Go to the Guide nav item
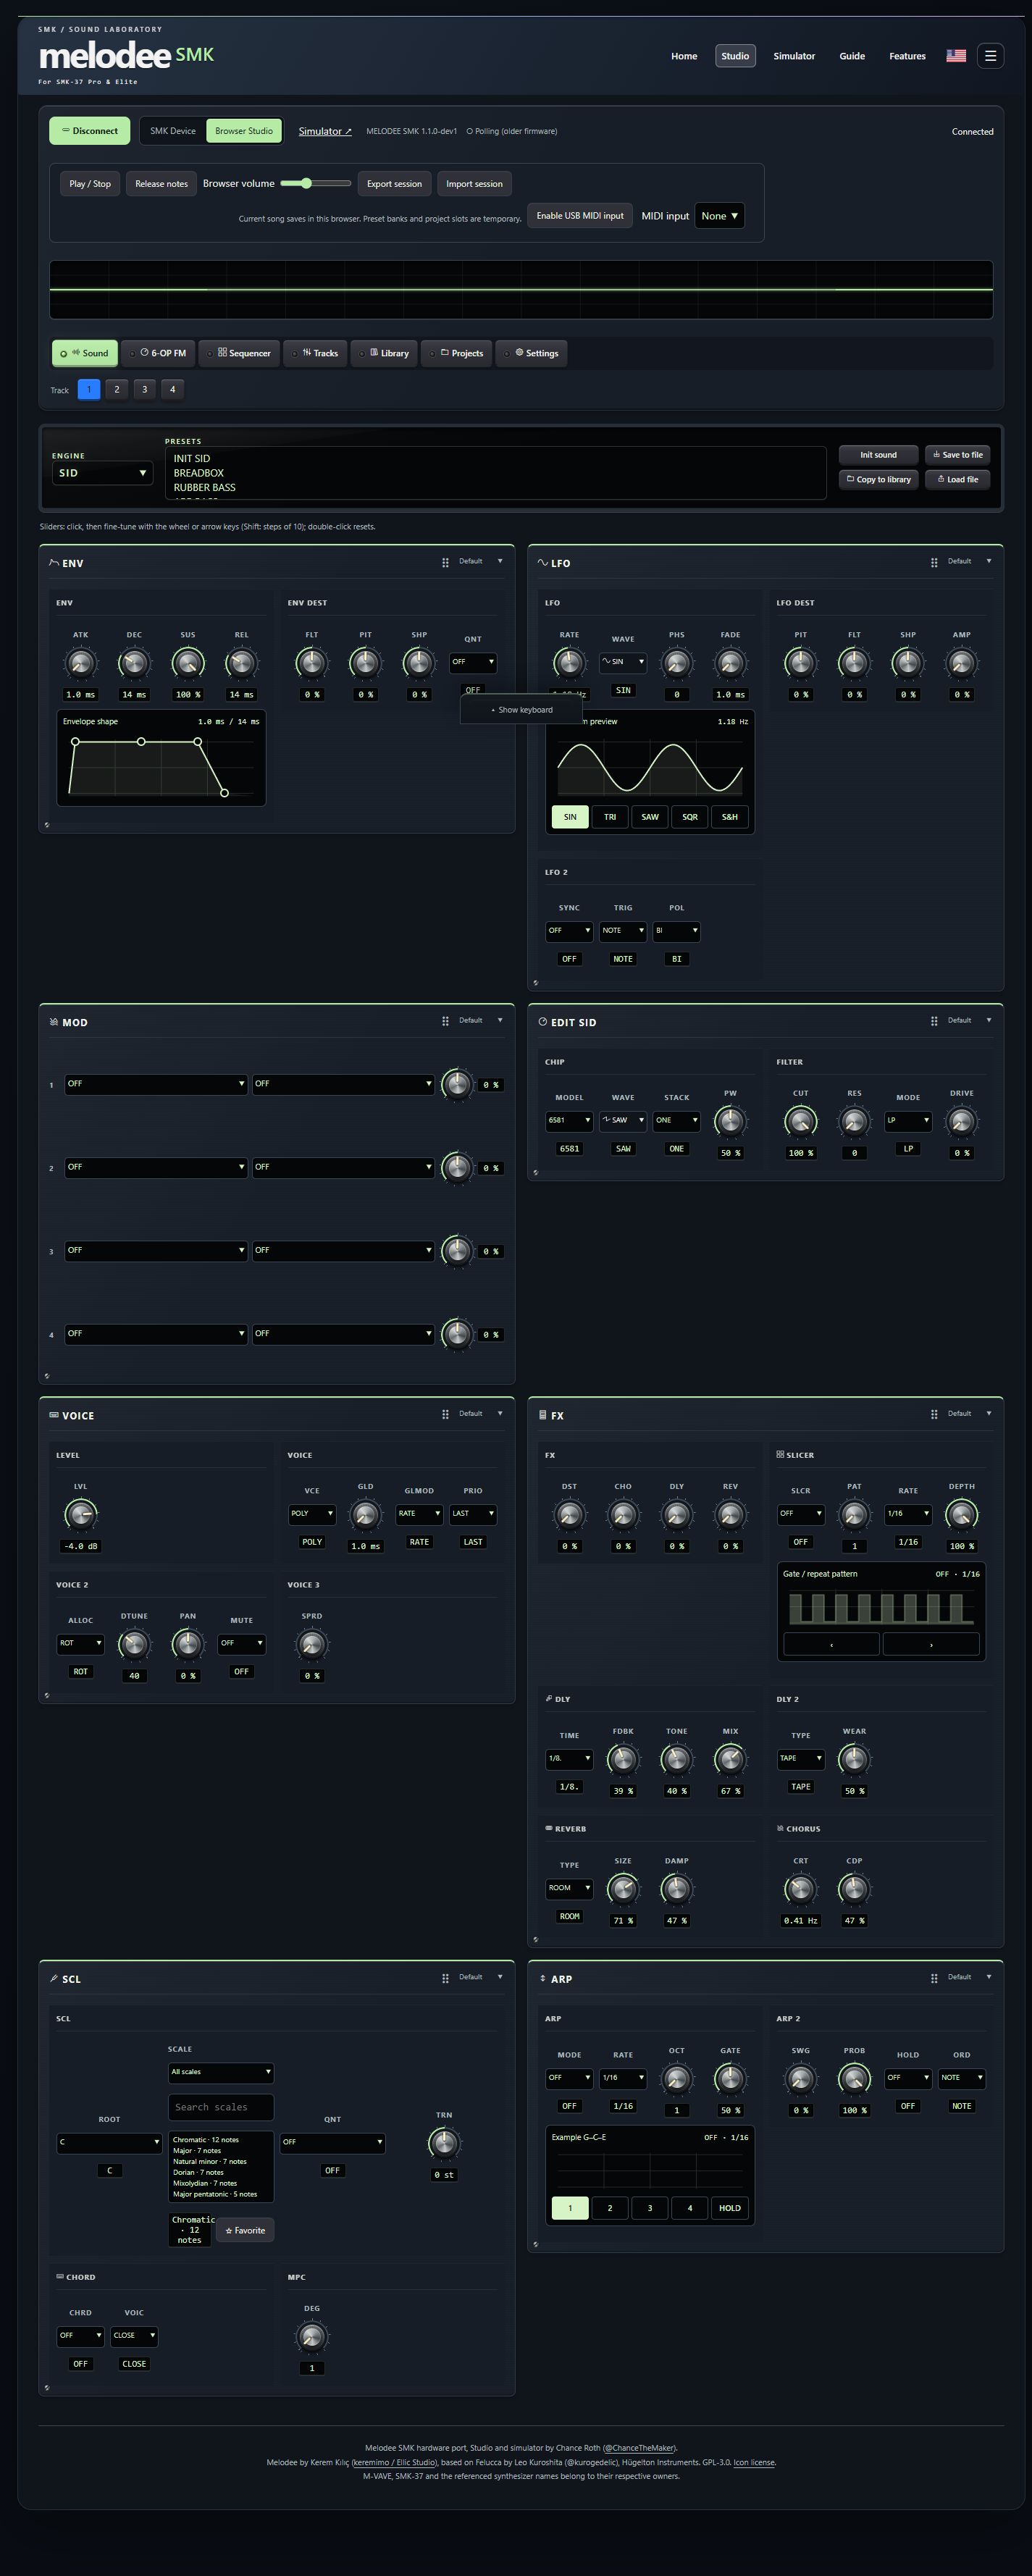This screenshot has width=1032, height=2576. (852, 56)
